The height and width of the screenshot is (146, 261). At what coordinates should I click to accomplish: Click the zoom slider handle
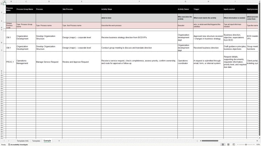pos(246,145)
